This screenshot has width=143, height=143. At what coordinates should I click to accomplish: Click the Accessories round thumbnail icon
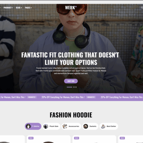click(65, 126)
